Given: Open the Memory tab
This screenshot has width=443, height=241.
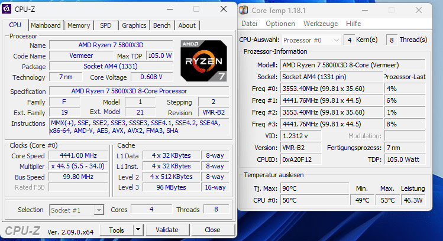Looking at the screenshot, I should pos(79,25).
